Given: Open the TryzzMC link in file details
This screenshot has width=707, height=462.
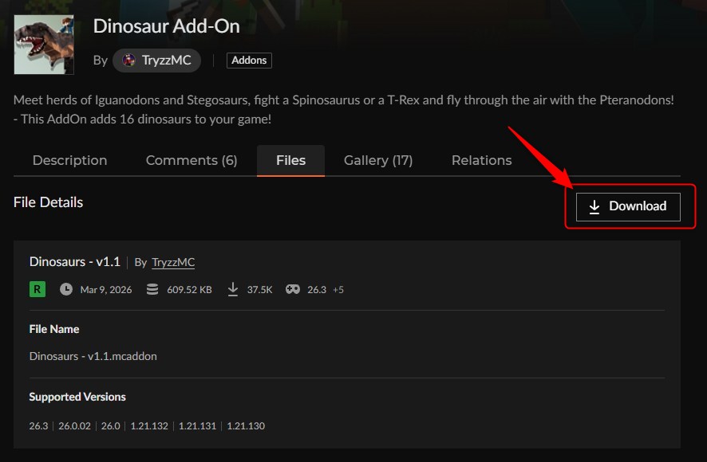Looking at the screenshot, I should tap(172, 262).
